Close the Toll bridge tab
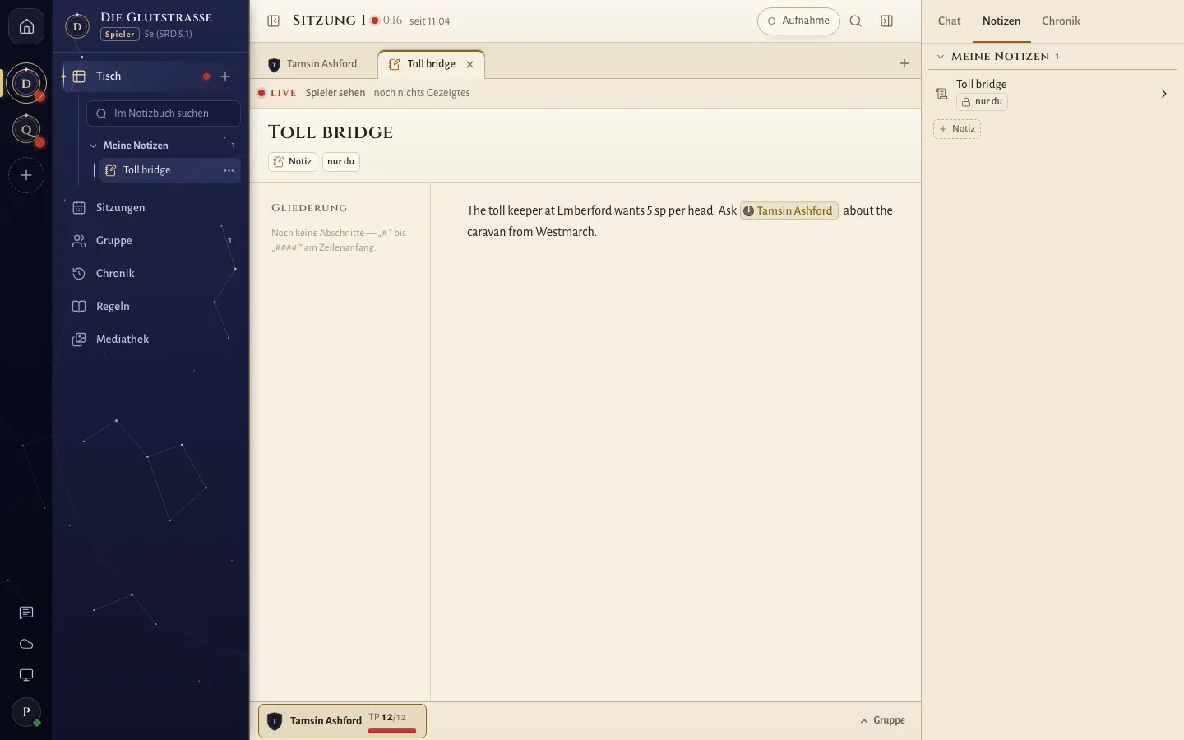Screen dimensions: 1184x740 pos(470,64)
